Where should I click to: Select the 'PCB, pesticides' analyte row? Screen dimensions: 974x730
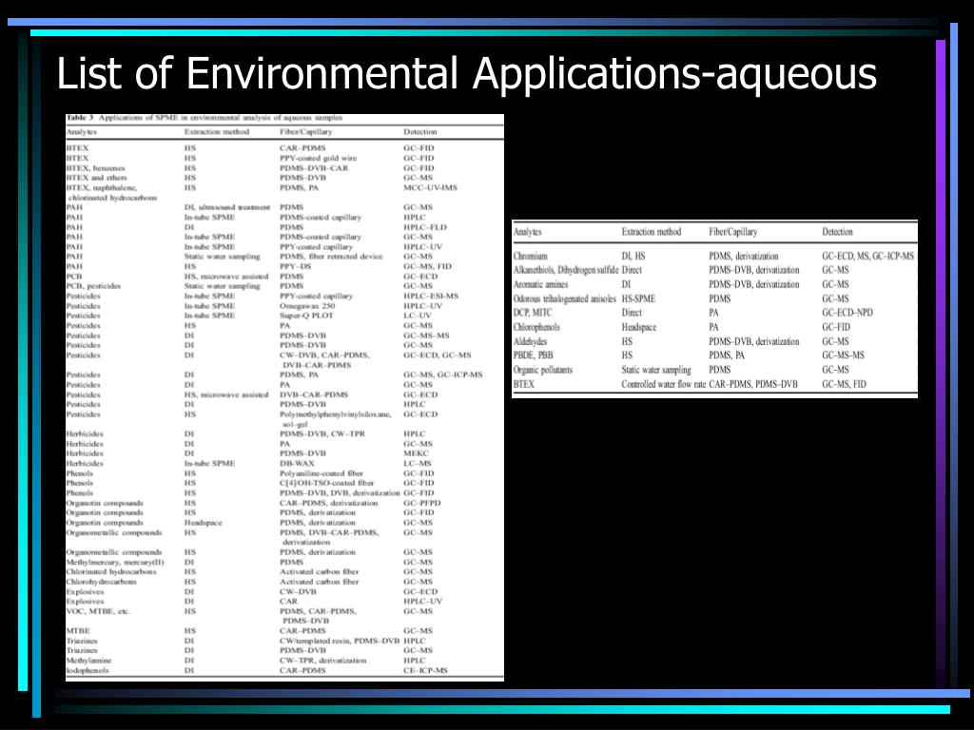click(x=94, y=286)
